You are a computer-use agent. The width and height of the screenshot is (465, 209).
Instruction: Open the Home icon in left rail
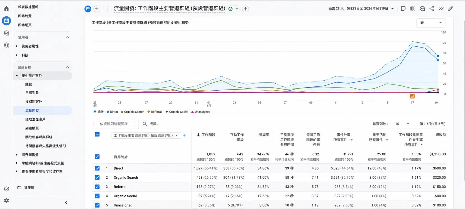(6, 9)
